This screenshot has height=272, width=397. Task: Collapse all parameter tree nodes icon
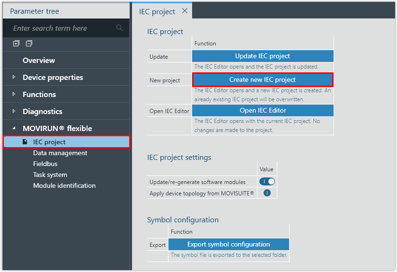[x=29, y=44]
